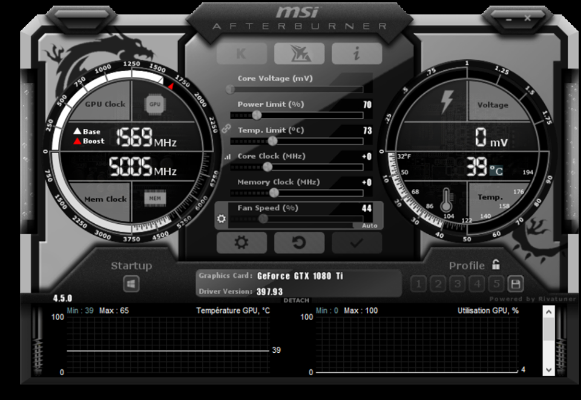Toggle the power and temp link icon

coord(226,129)
